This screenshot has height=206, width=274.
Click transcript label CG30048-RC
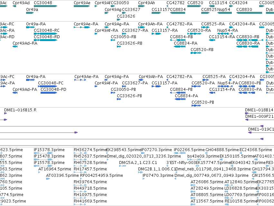pyautogui.click(x=47, y=30)
